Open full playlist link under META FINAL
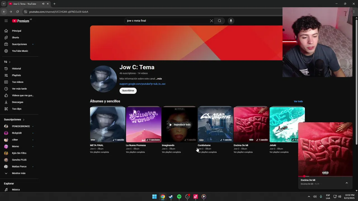 pos(100,152)
